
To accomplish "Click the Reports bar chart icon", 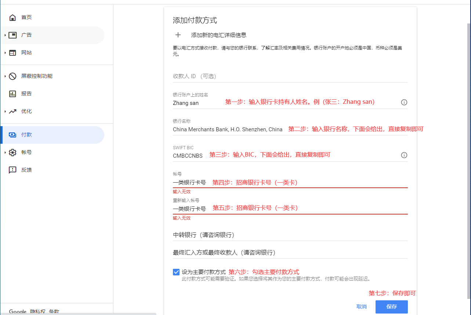I will click(x=12, y=94).
